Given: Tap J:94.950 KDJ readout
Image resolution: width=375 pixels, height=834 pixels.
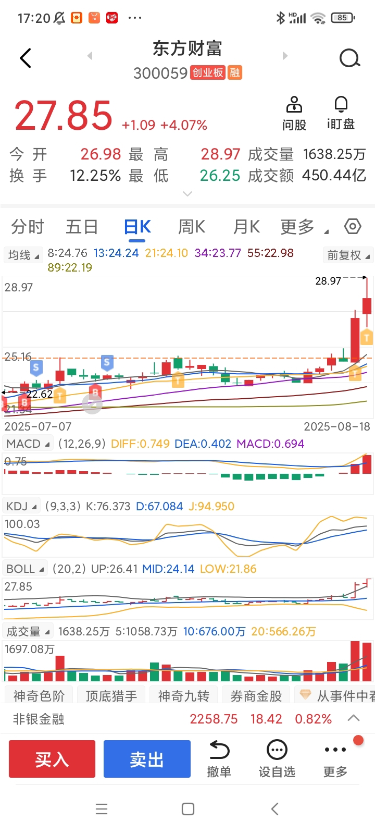Looking at the screenshot, I should tap(211, 506).
